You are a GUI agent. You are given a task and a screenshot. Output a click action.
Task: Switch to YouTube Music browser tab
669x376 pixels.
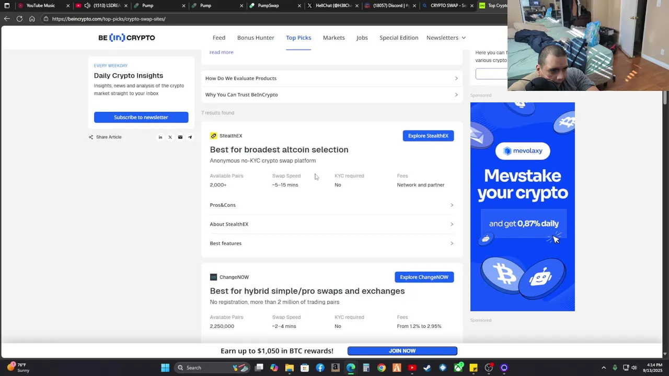point(43,6)
